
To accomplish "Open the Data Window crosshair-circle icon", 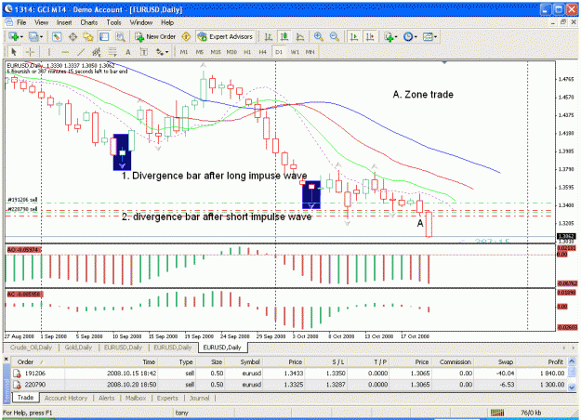I will [73, 36].
